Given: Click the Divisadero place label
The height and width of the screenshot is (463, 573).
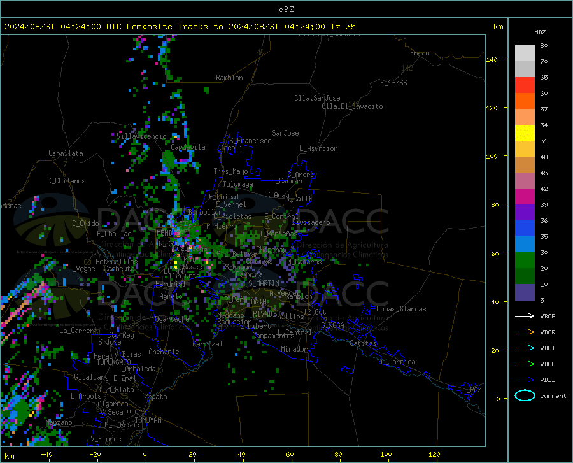Looking at the screenshot, I should tap(311, 222).
